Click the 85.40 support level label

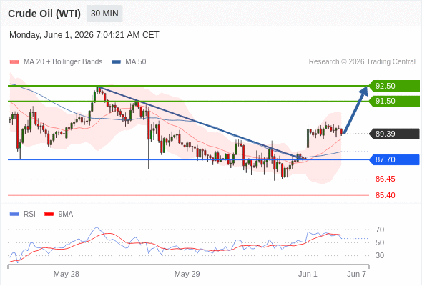coord(385,195)
